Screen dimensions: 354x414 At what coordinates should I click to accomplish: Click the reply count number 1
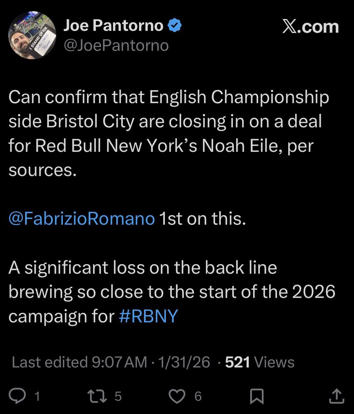point(37,396)
